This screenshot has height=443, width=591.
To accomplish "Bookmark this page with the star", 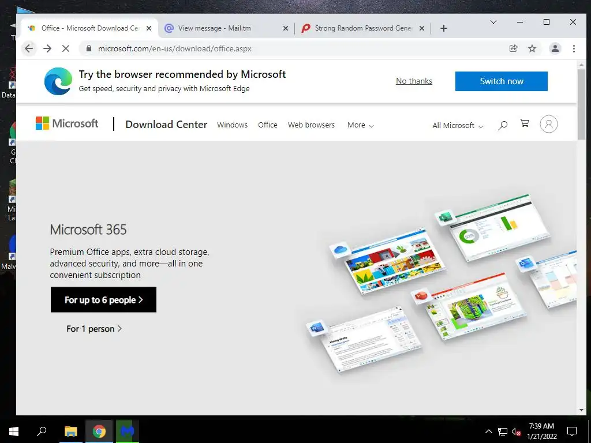I will pyautogui.click(x=532, y=48).
